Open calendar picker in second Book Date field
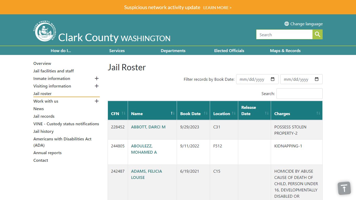356x200 pixels. pos(317,79)
